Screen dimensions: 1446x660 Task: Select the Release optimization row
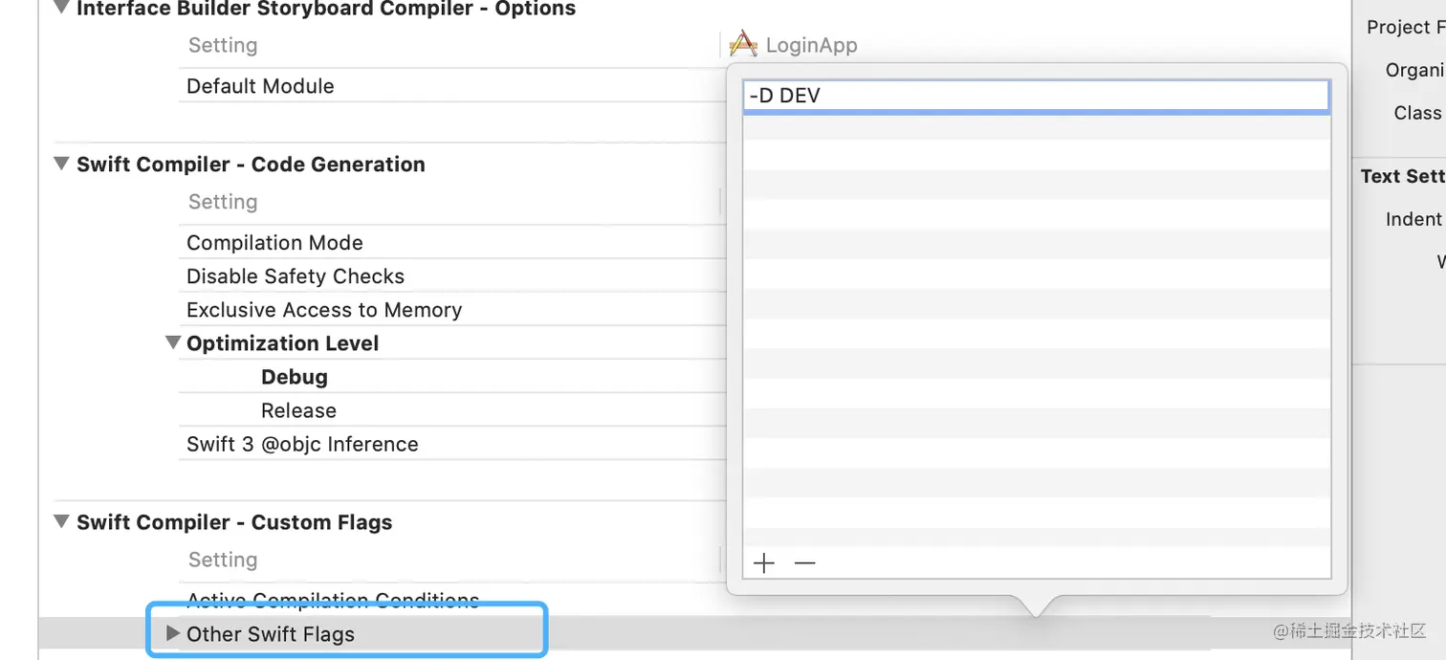pyautogui.click(x=298, y=410)
